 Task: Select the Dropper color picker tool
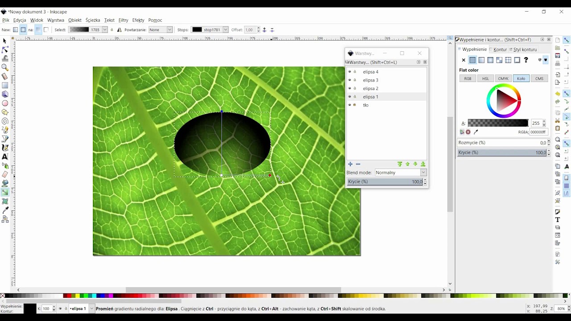(5, 210)
